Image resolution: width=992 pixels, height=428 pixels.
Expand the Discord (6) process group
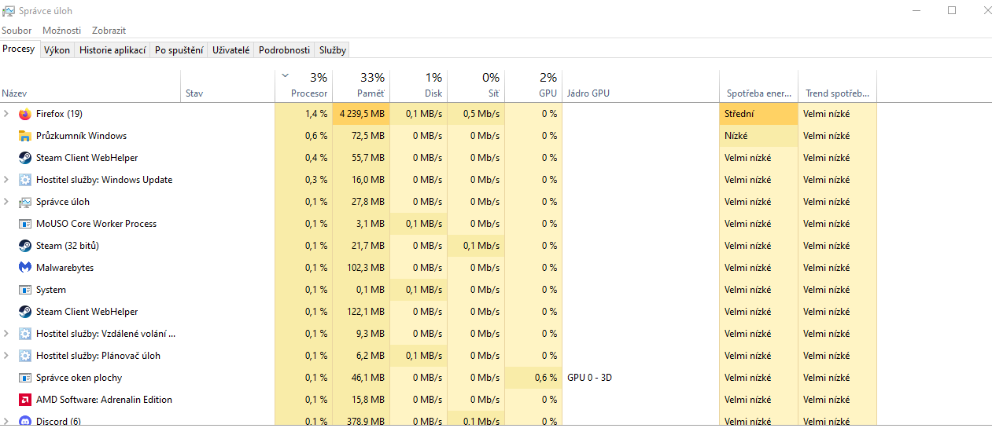coord(6,422)
